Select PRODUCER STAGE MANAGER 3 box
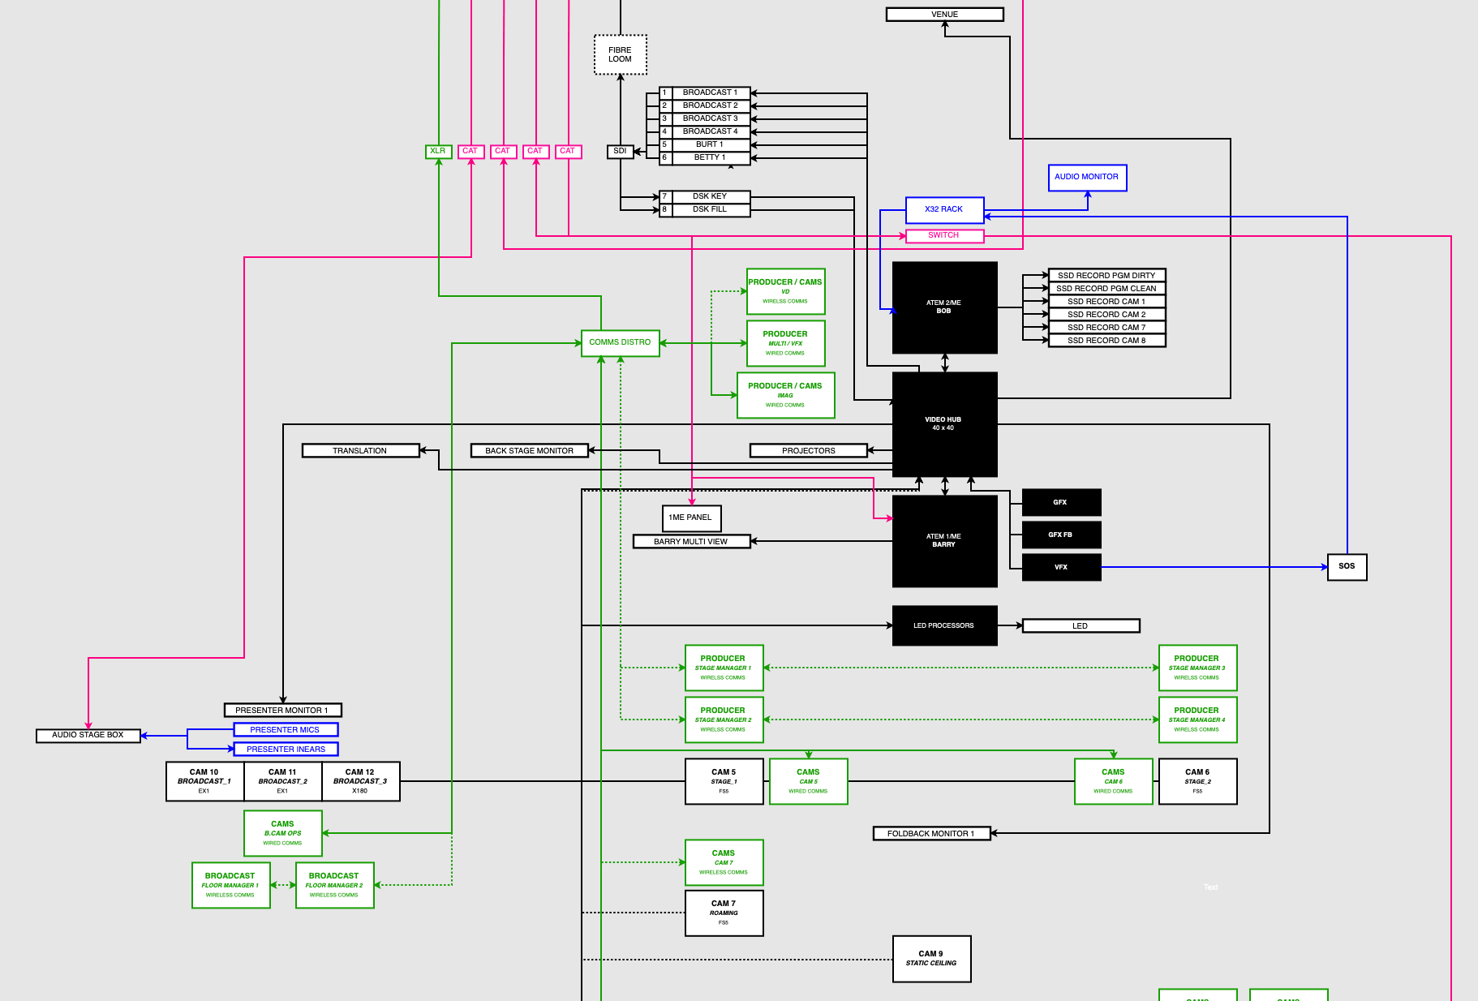Viewport: 1478px width, 1001px height. [x=1197, y=668]
